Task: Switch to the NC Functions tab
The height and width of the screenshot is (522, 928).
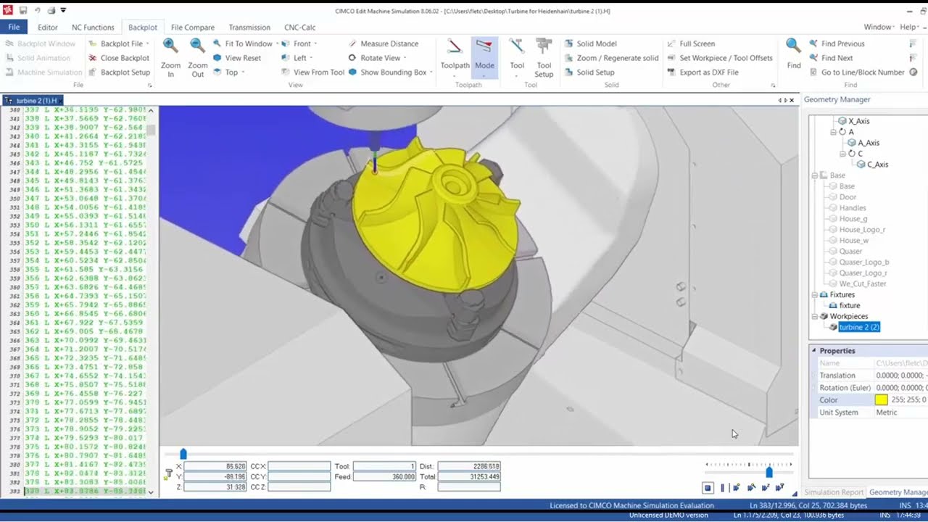Action: click(x=93, y=28)
